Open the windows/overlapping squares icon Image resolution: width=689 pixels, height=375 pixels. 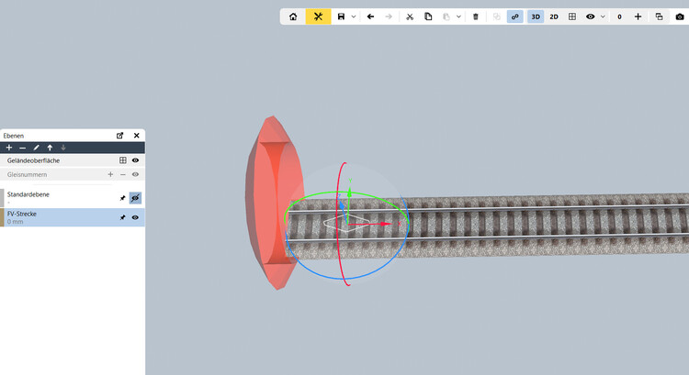tap(659, 17)
